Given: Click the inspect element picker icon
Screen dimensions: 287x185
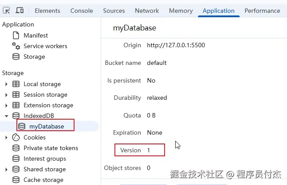Looking at the screenshot, I should pyautogui.click(x=7, y=10).
